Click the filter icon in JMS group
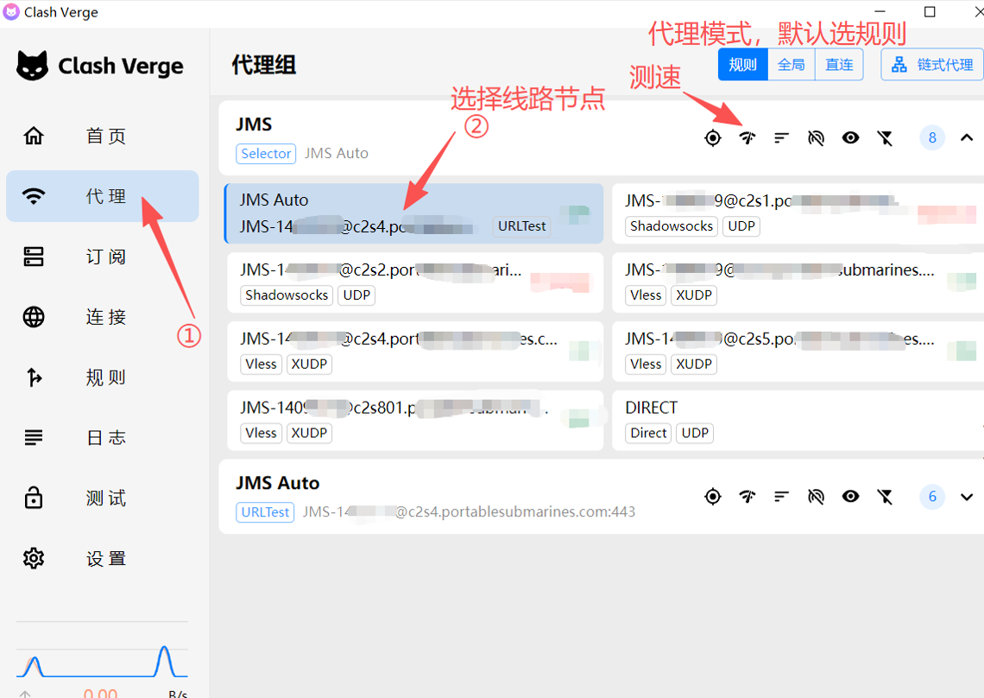 click(885, 137)
